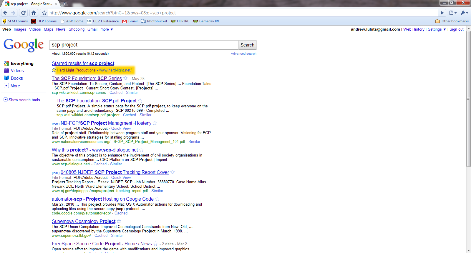Open Quick View for ND-FGP/SCP PDF
This screenshot has width=471, height=253.
point(121,128)
